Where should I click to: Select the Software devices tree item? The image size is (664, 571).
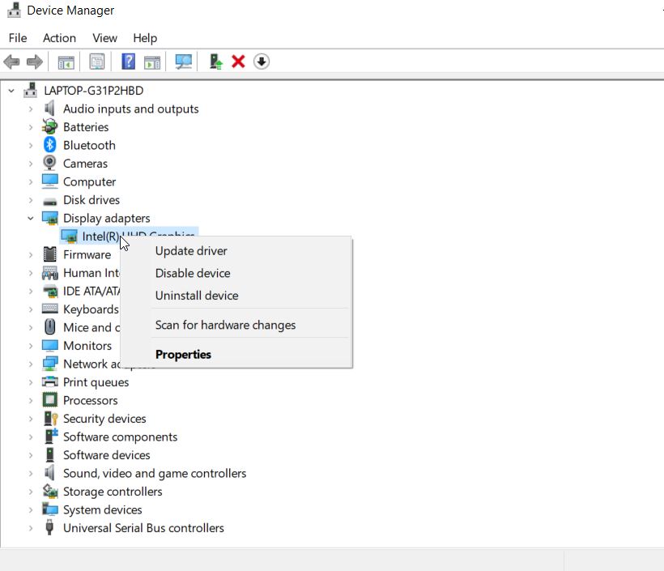point(107,455)
